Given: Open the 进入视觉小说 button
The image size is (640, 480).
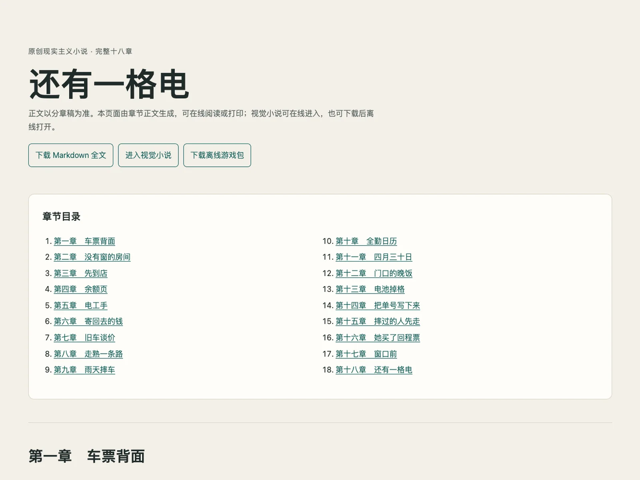Looking at the screenshot, I should click(148, 155).
